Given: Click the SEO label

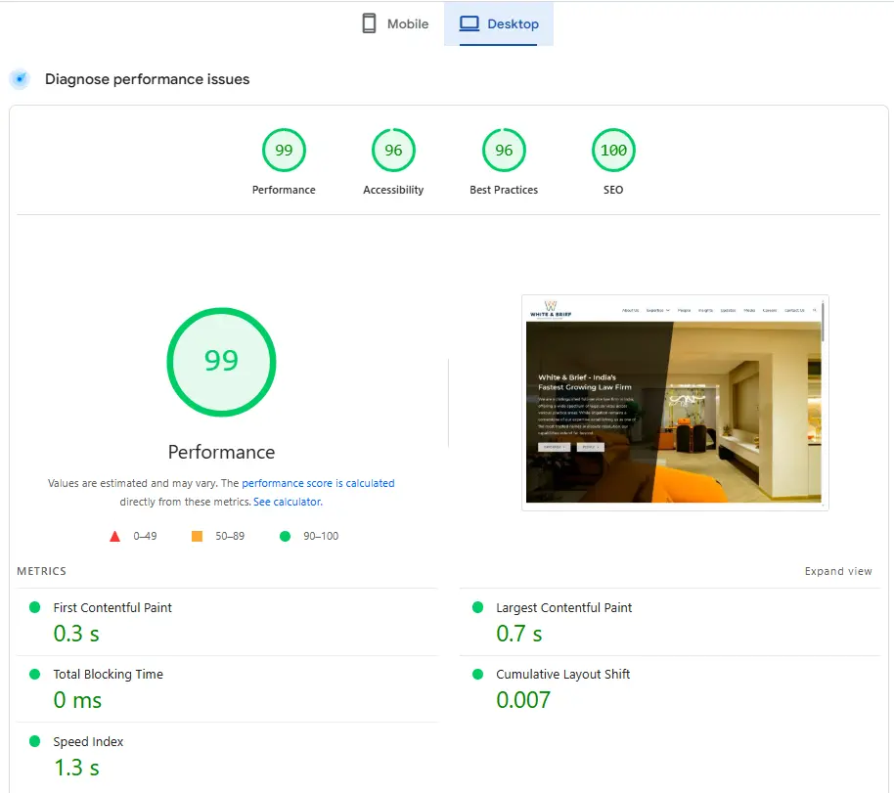Looking at the screenshot, I should (x=613, y=190).
